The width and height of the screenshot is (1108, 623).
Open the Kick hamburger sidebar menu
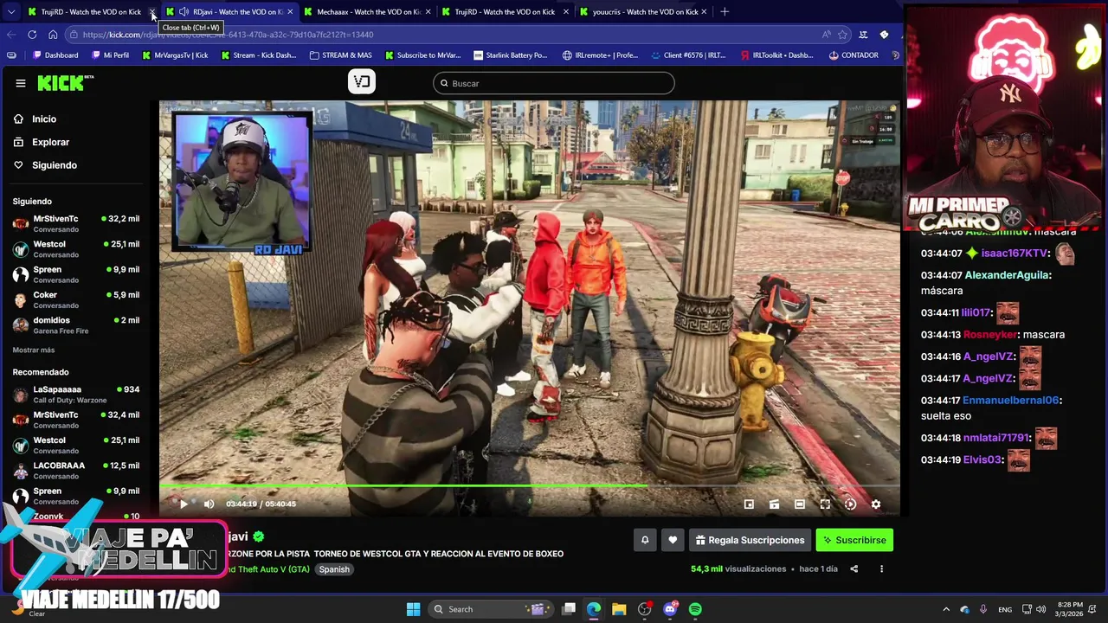(x=20, y=83)
